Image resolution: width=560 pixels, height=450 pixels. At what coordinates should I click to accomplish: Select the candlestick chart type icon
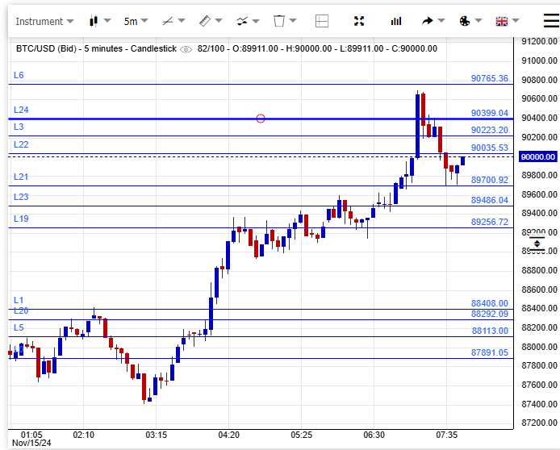click(94, 21)
